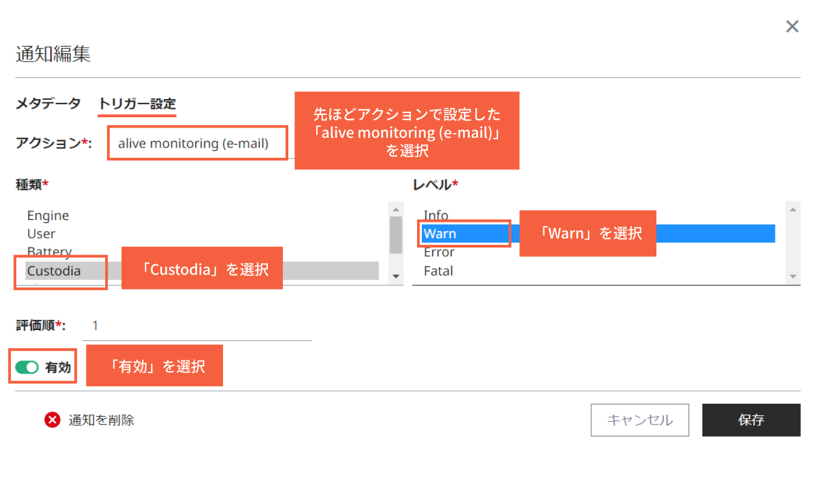Click the scroll-down arrow of the レベル list

[792, 277]
